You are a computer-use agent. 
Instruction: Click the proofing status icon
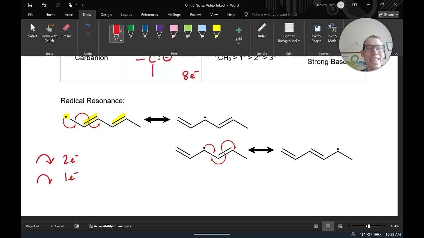click(x=77, y=226)
